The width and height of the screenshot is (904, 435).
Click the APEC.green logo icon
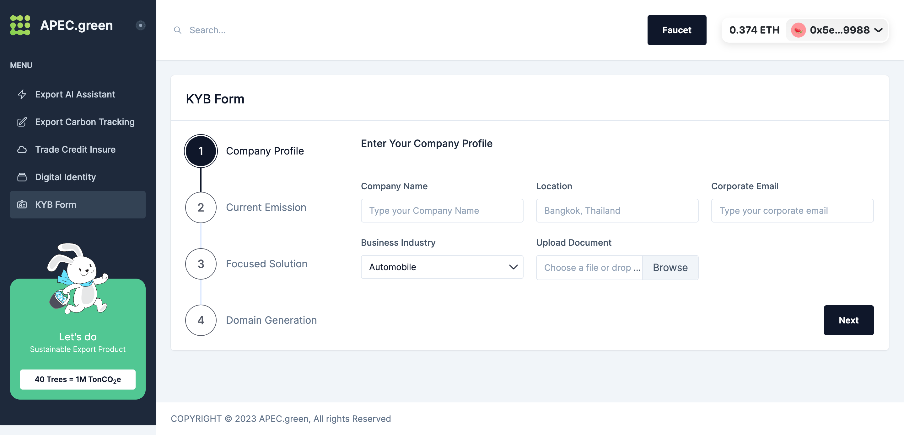coord(20,25)
